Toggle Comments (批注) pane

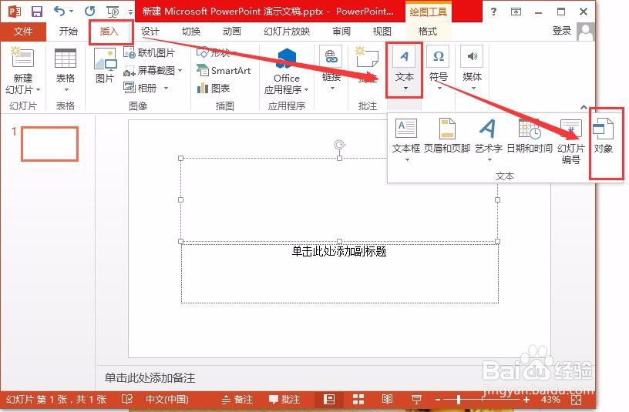click(284, 399)
